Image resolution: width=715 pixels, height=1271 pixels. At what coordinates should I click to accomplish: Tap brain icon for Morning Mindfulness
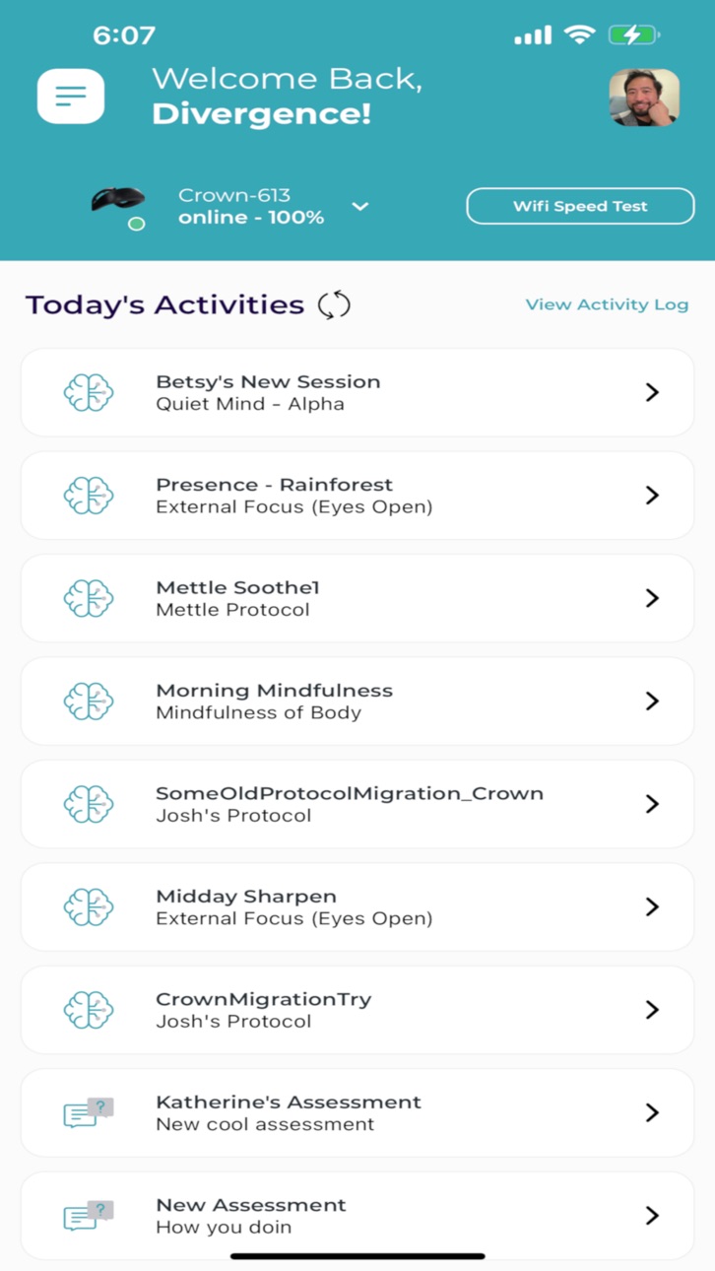click(89, 702)
